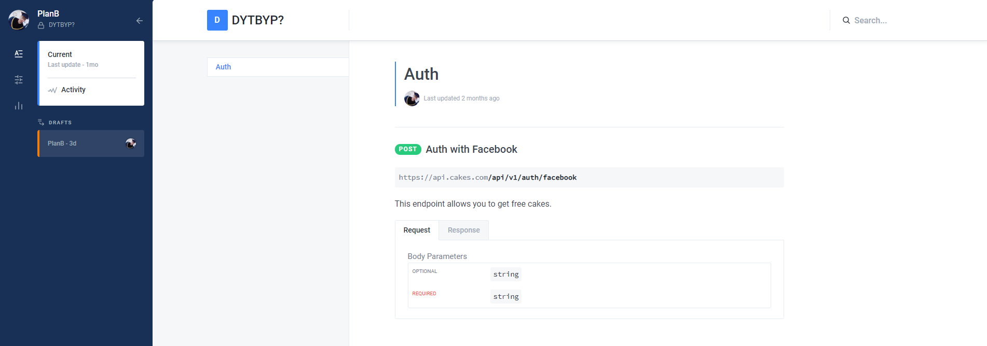The height and width of the screenshot is (346, 987).
Task: Switch to the Response tab
Action: tap(463, 230)
